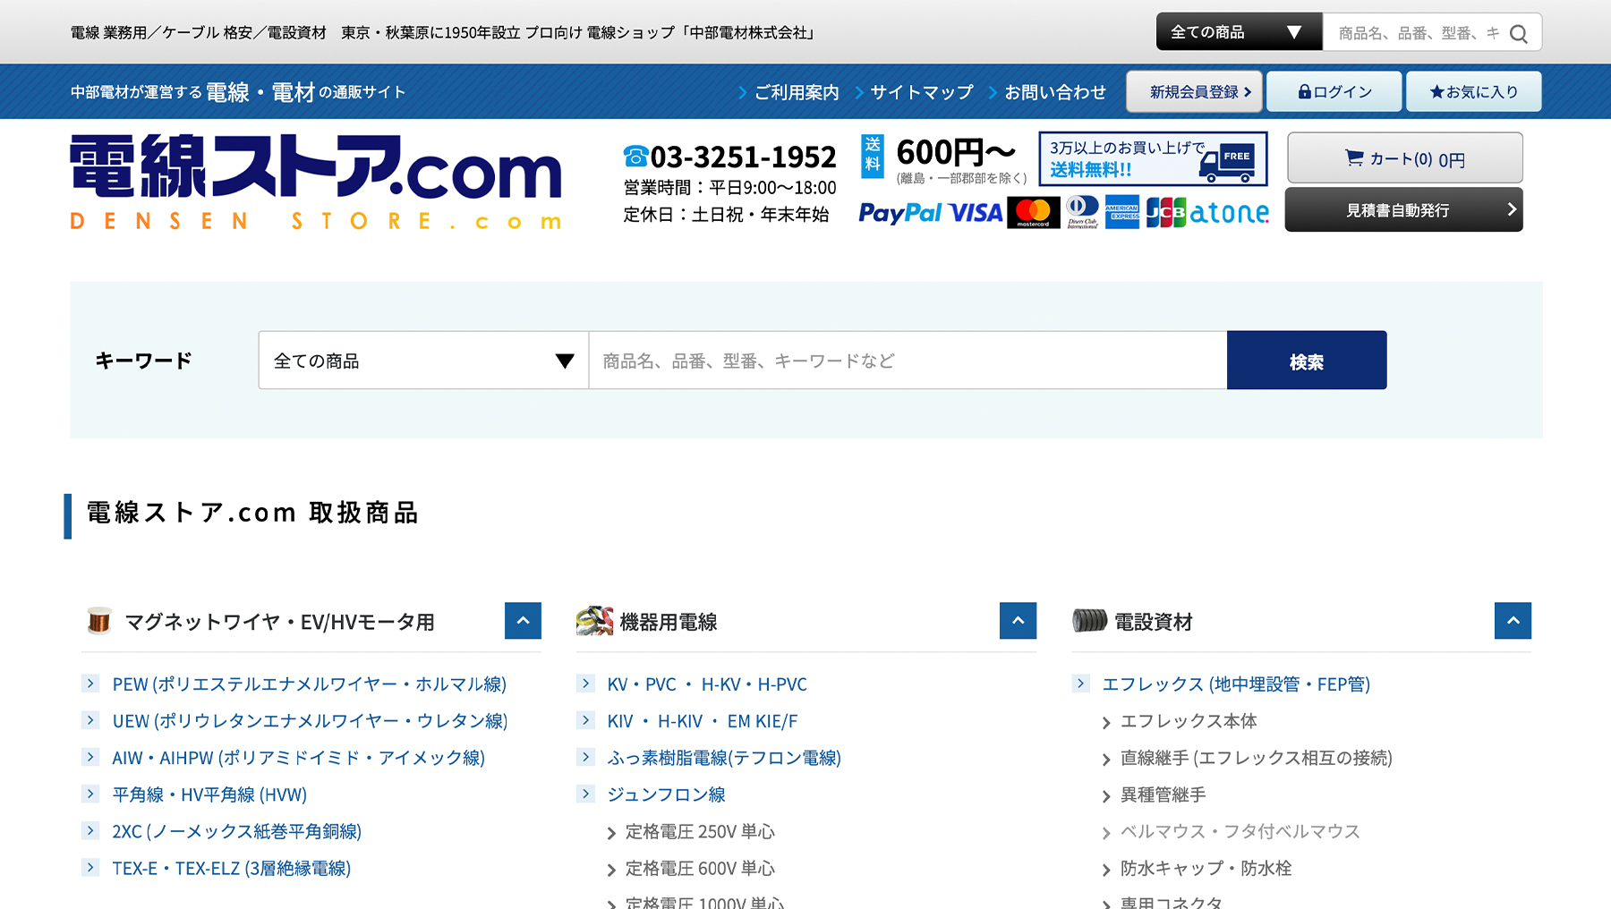Click the ログイン button

click(1334, 91)
